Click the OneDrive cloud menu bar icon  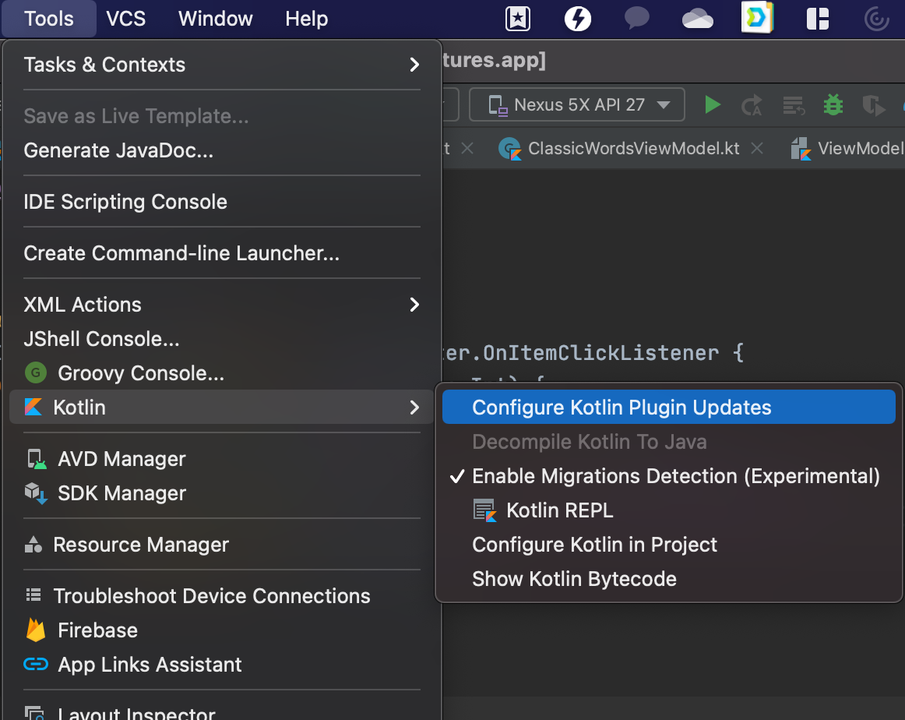tap(697, 19)
